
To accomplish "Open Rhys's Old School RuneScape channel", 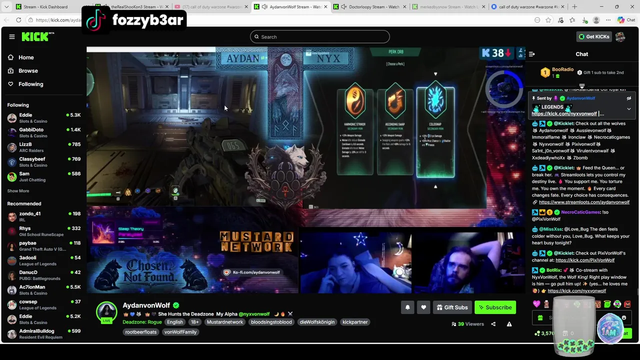I will coord(43,231).
